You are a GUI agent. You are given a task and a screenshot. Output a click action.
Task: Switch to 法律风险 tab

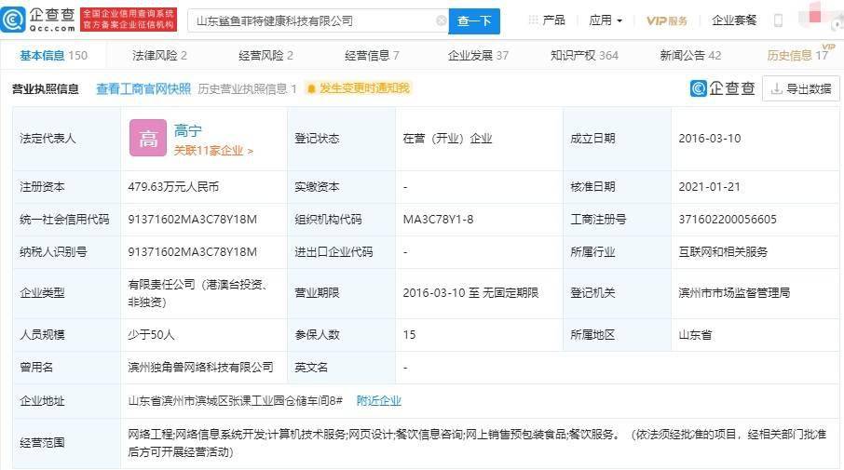[159, 56]
